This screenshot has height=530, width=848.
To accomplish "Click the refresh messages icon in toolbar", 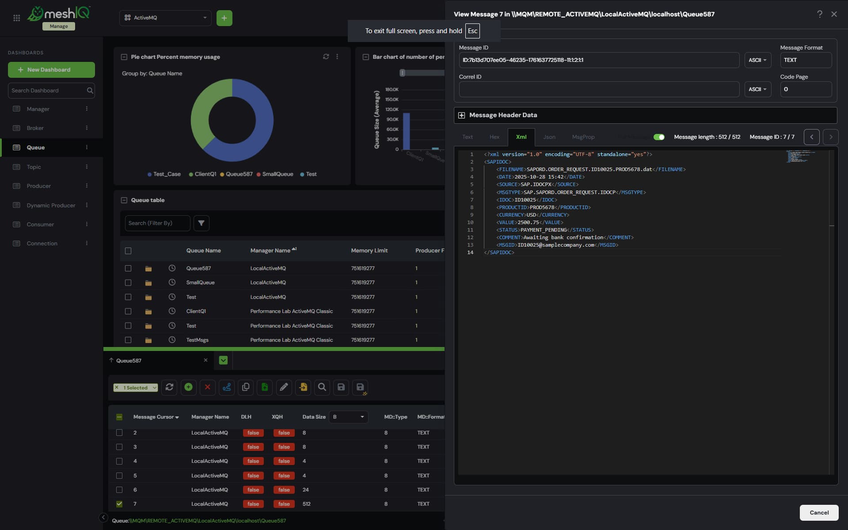I will coord(169,387).
